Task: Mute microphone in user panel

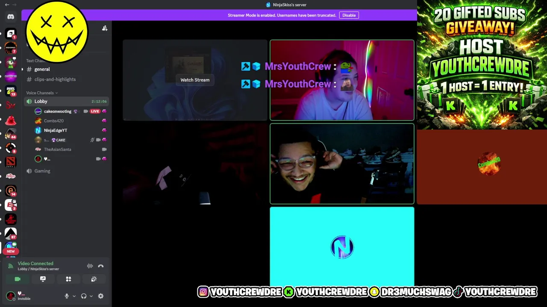Action: tap(67, 296)
